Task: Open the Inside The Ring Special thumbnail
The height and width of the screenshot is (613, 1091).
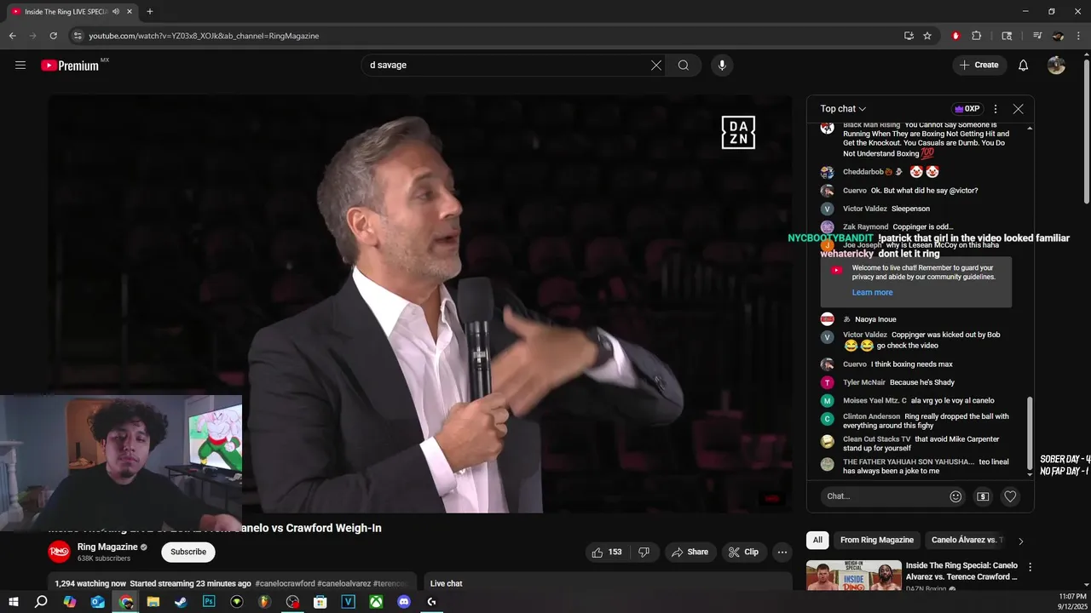Action: (x=853, y=576)
